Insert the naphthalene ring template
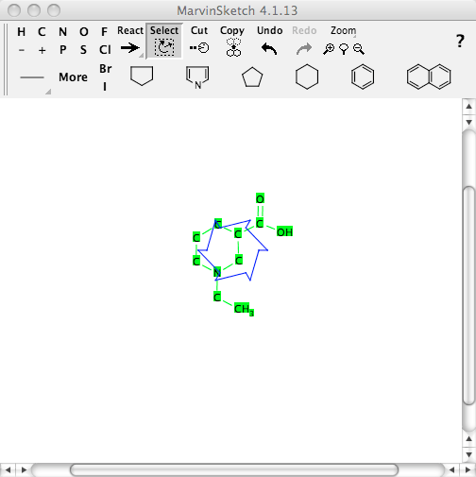 429,77
